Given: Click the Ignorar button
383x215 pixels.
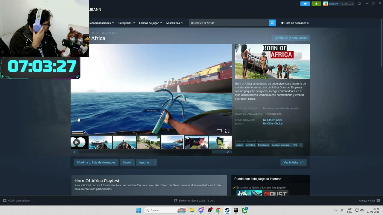Looking at the screenshot, I should pos(144,162).
